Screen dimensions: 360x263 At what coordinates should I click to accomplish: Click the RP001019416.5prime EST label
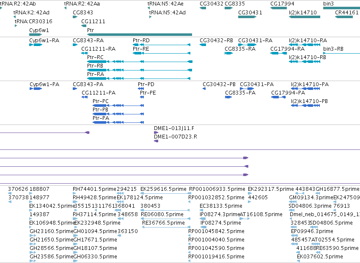click(x=216, y=257)
